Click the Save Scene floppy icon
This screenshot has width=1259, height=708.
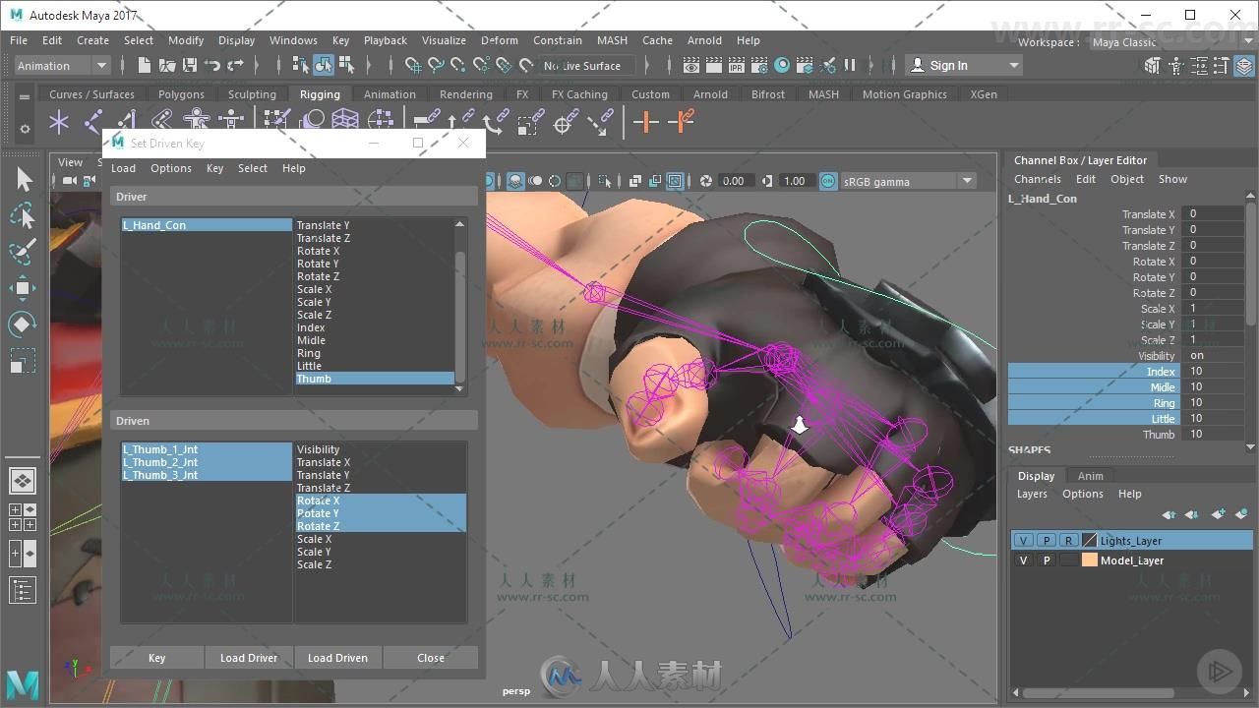pos(188,65)
